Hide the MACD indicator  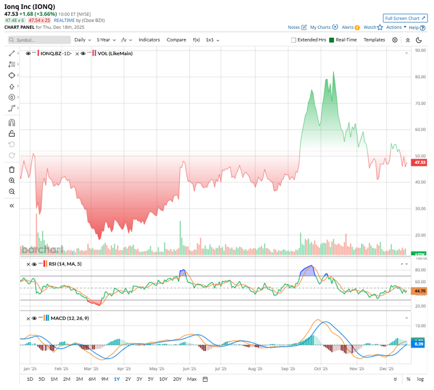click(34, 319)
